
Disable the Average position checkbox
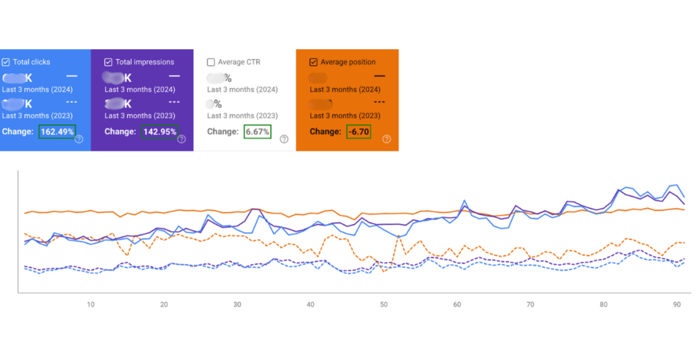tap(313, 62)
